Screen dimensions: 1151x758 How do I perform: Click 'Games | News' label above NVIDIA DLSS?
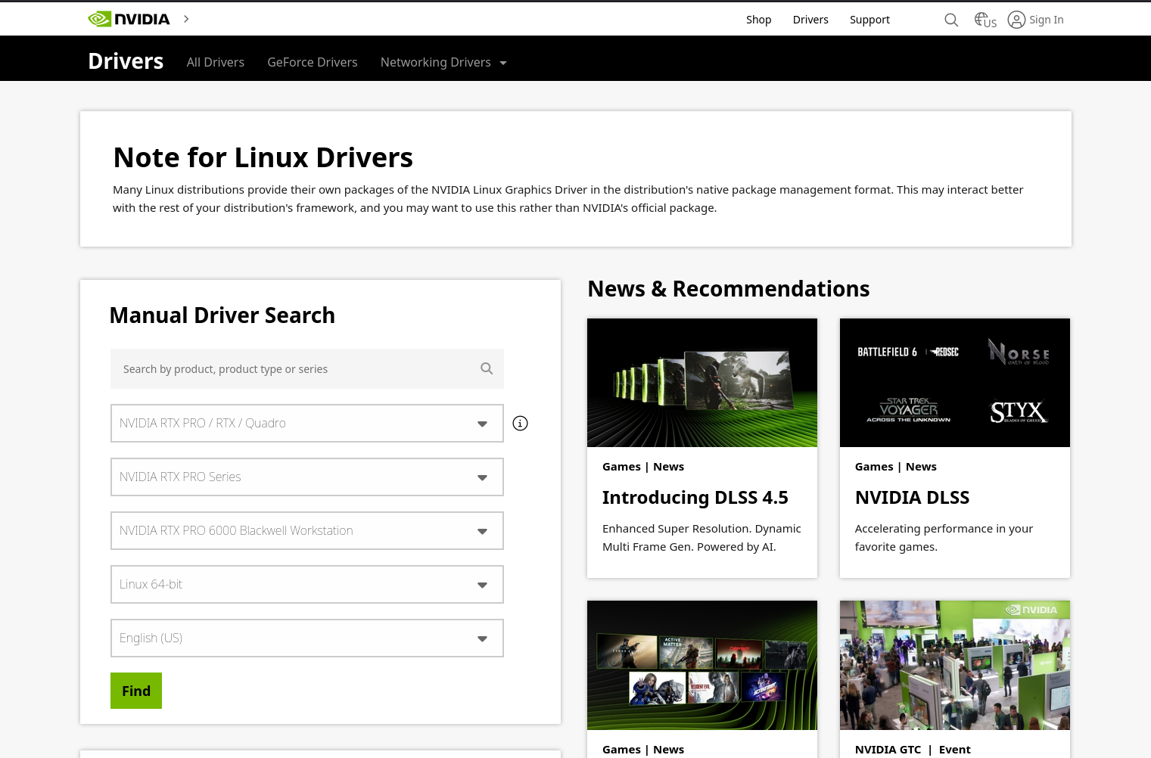[896, 467]
